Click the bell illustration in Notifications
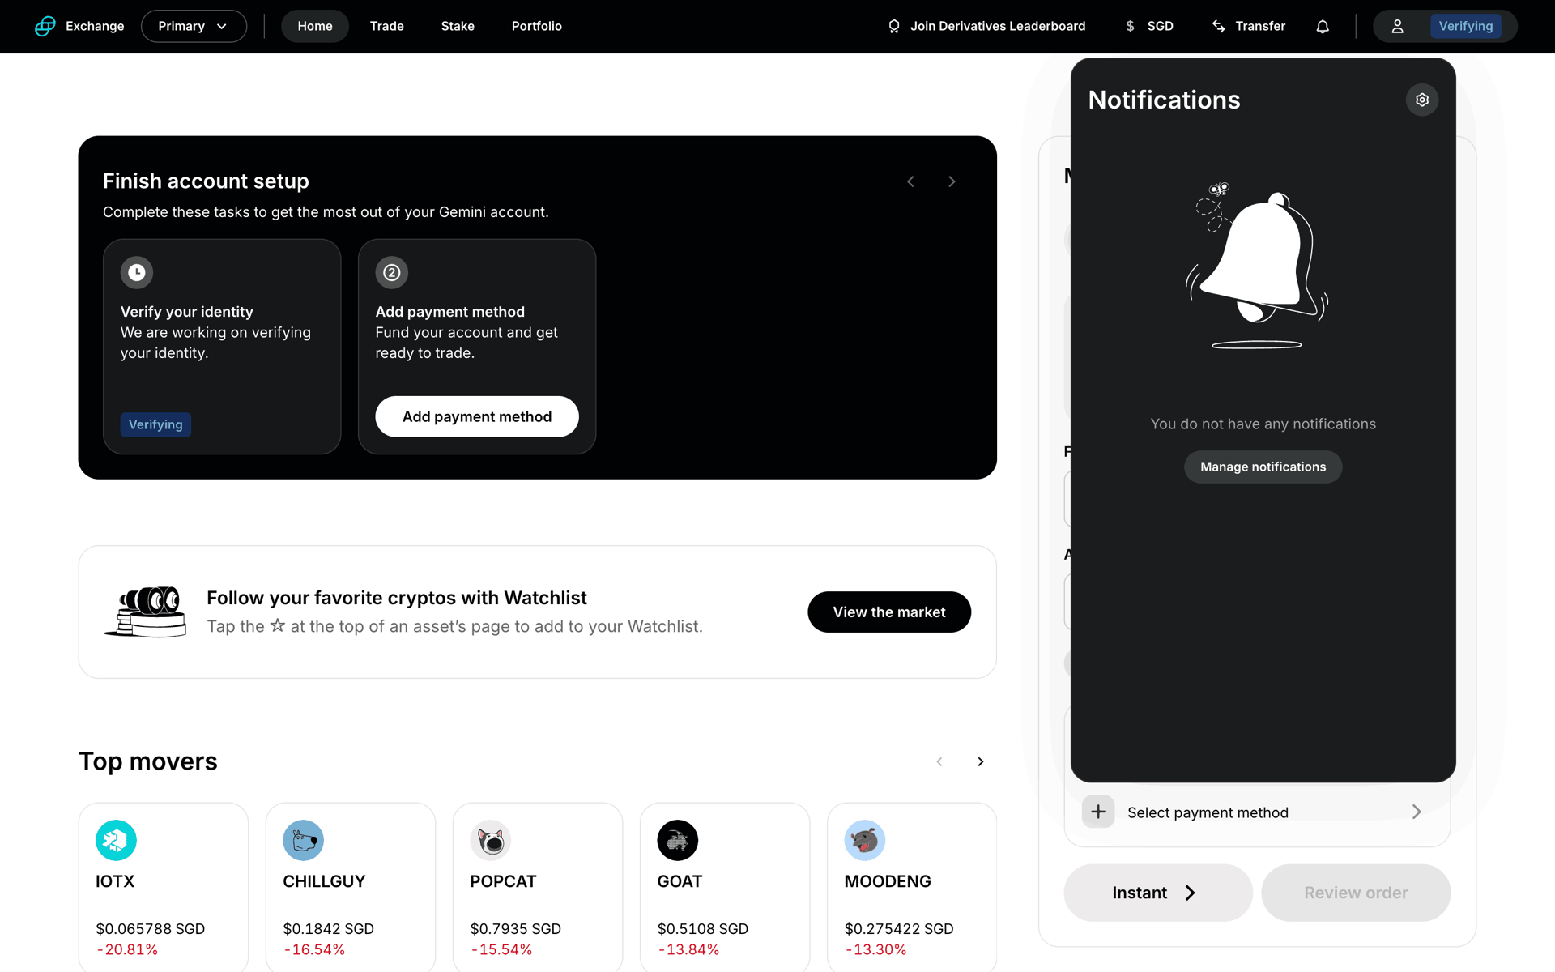Screen dimensions: 1555x972 (x=1257, y=266)
